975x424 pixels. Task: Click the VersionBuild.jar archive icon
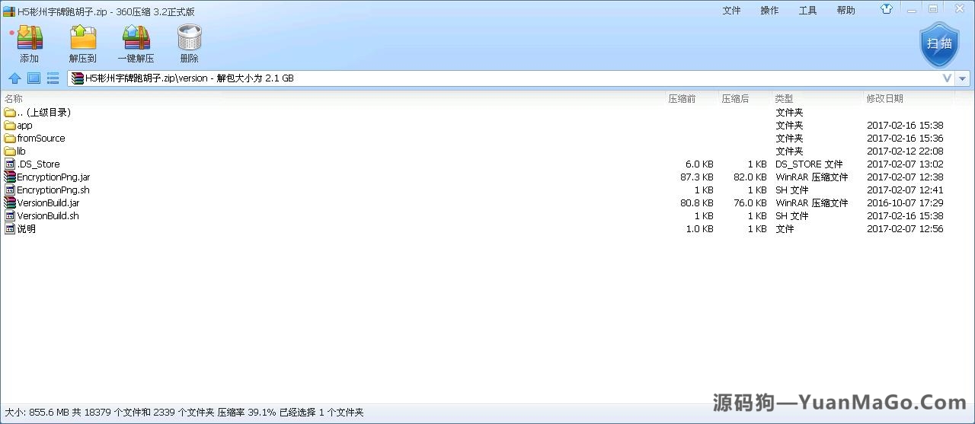tap(10, 202)
